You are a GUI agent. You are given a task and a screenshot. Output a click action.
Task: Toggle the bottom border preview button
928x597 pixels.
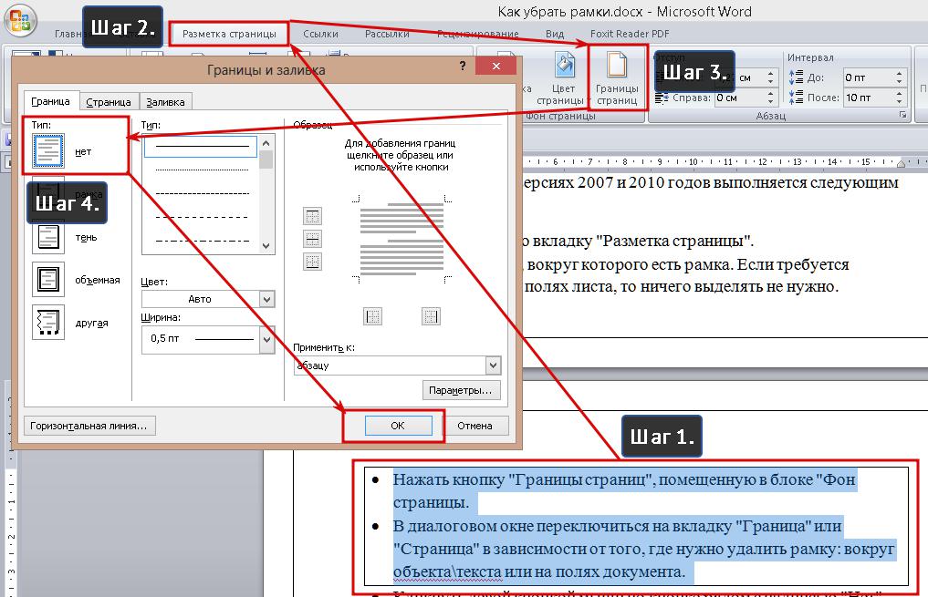(312, 262)
